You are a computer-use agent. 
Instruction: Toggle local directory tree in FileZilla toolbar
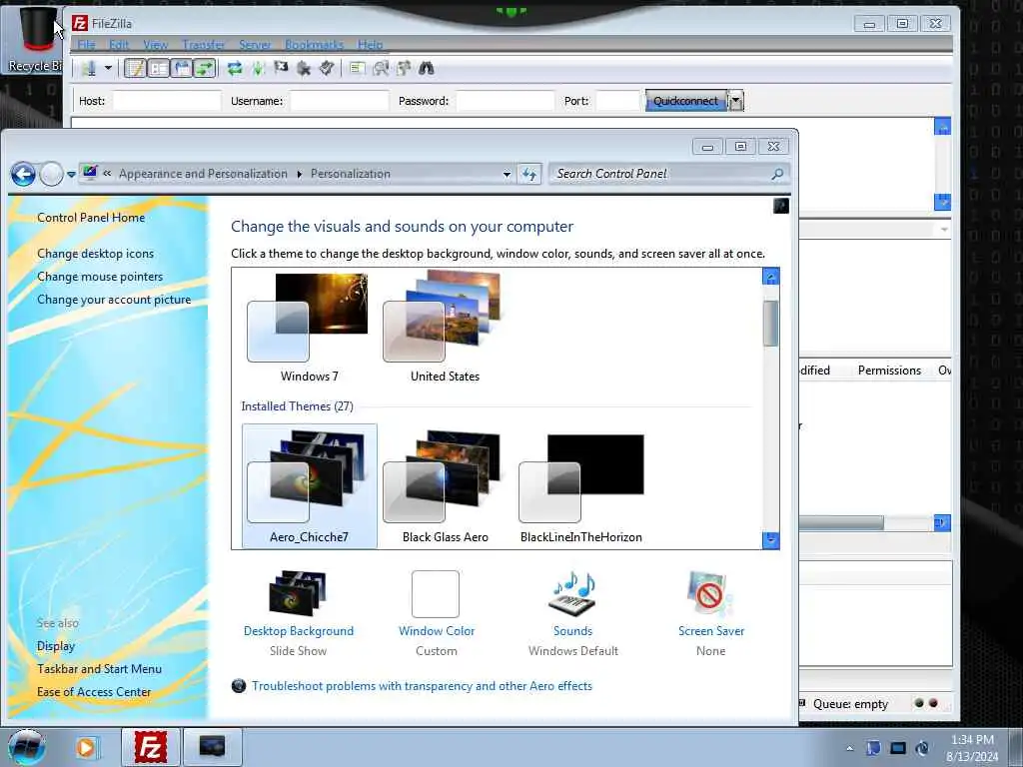coord(159,68)
